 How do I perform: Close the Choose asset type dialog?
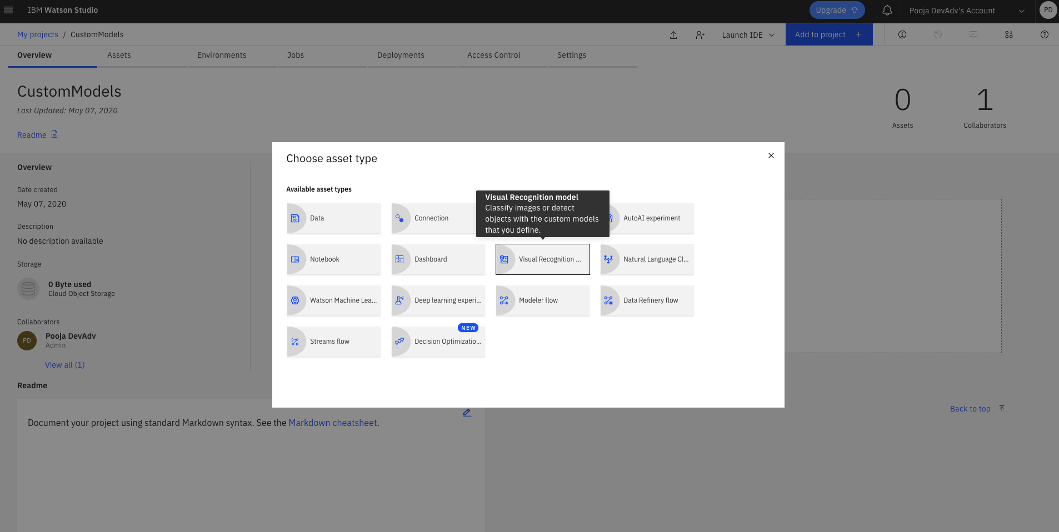[x=771, y=155]
